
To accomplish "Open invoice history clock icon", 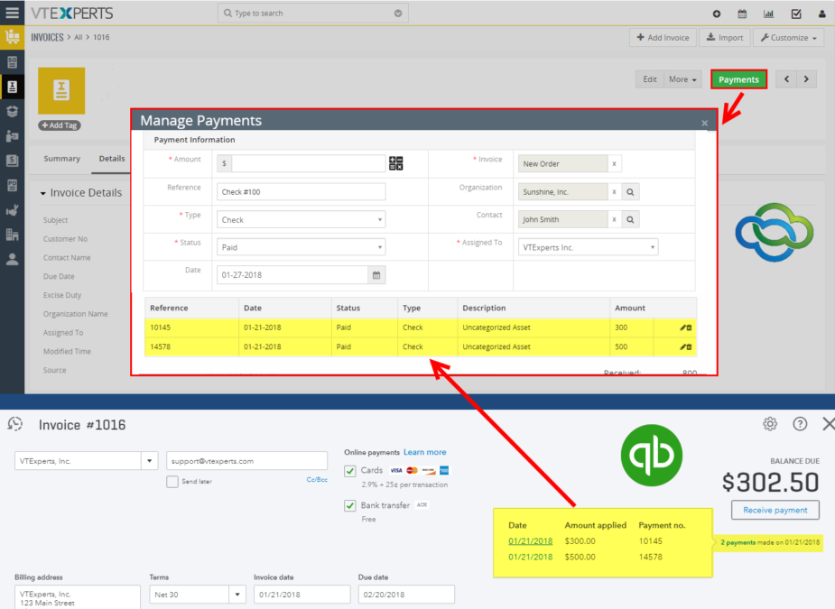I will coord(15,424).
